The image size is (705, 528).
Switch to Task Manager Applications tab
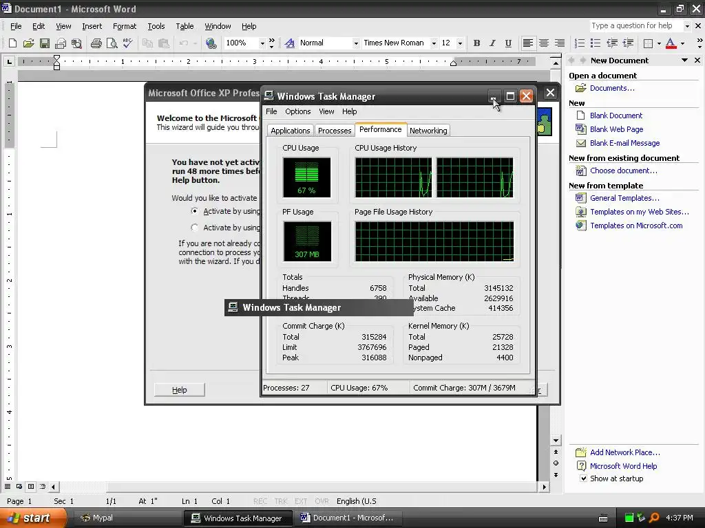pyautogui.click(x=290, y=130)
